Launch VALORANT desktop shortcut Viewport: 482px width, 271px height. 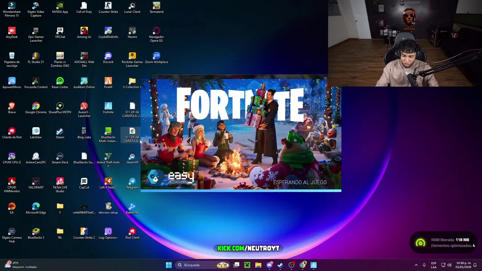[36, 183]
